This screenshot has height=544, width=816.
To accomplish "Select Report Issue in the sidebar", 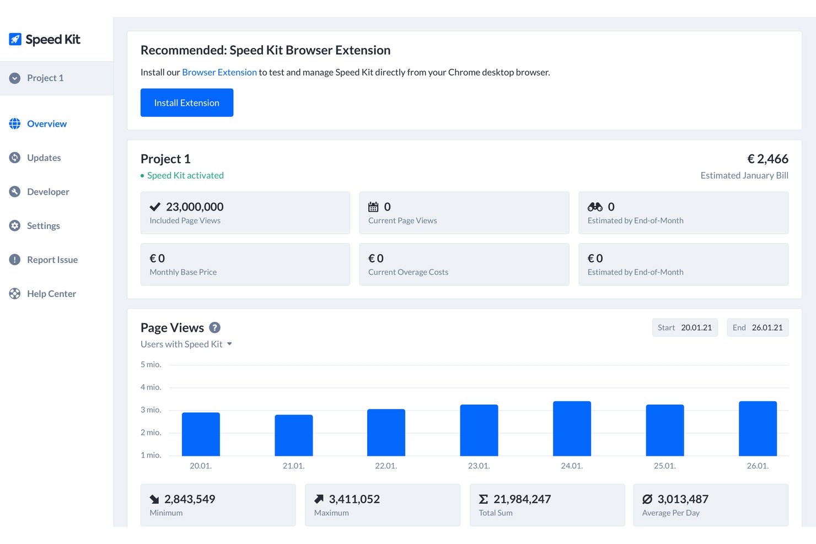I will tap(52, 260).
